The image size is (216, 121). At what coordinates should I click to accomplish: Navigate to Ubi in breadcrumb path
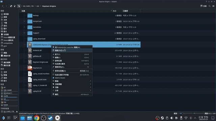pyautogui.click(x=38, y=6)
